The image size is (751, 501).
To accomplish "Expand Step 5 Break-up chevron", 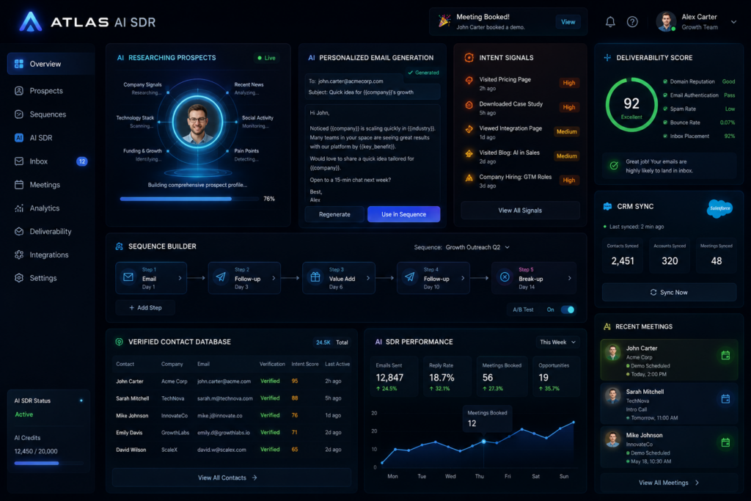I will coord(569,278).
